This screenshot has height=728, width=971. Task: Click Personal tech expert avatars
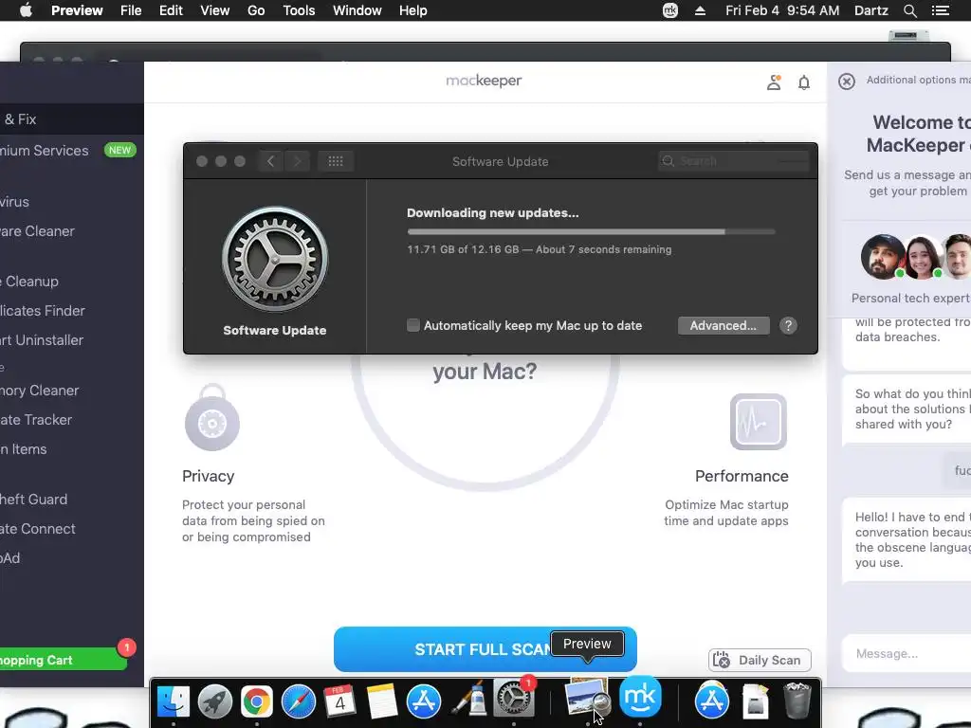pyautogui.click(x=916, y=257)
